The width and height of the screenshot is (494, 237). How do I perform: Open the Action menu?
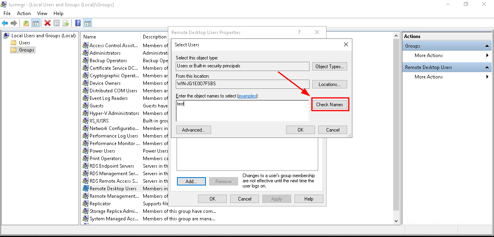24,13
